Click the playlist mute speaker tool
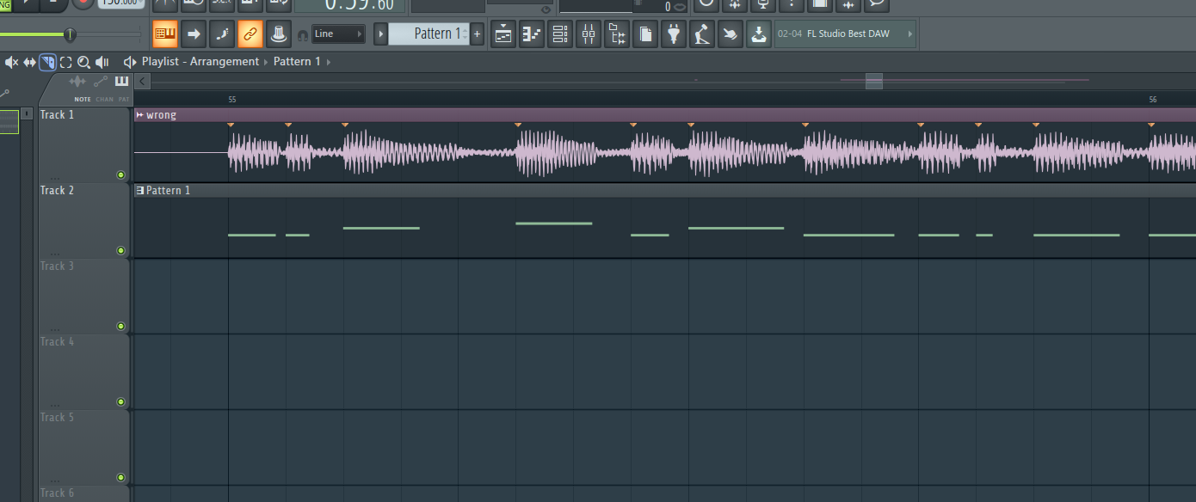The width and height of the screenshot is (1196, 502). tap(11, 62)
